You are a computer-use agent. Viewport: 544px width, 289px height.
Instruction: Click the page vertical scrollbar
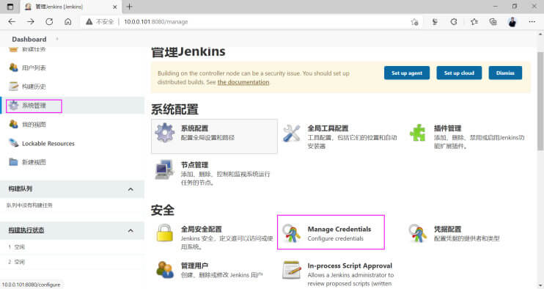(540, 100)
